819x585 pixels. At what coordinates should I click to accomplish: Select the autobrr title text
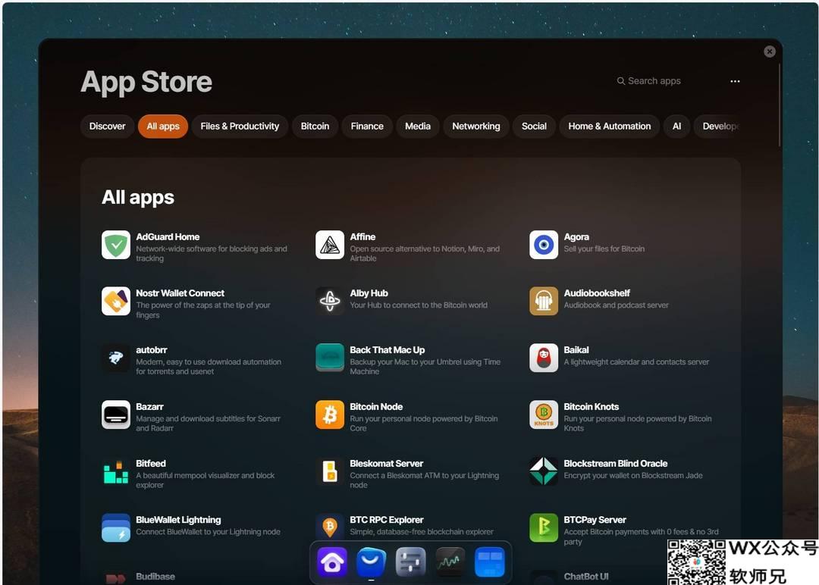tap(152, 350)
